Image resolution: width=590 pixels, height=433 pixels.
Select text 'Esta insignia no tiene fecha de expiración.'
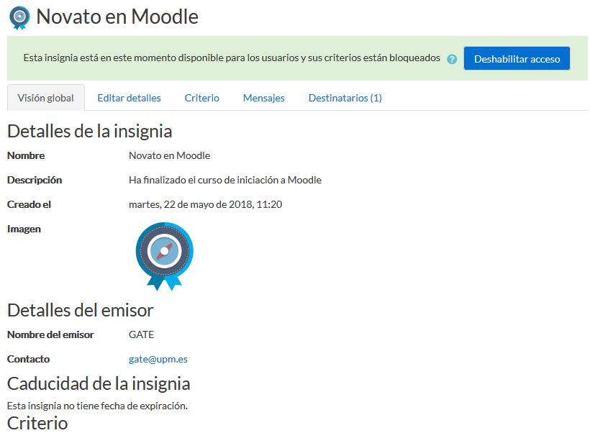[x=97, y=406]
